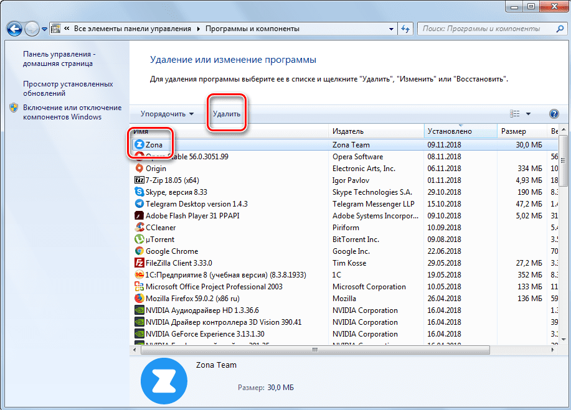Click the vertical scrollbar down arrow
Viewport: 571px width, 410px height.
point(564,340)
